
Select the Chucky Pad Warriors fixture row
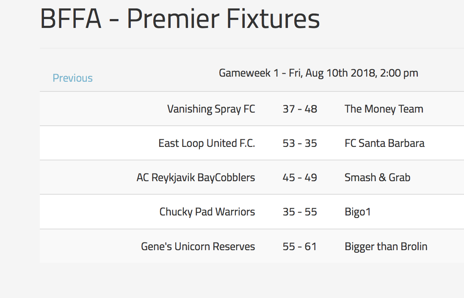pos(252,212)
